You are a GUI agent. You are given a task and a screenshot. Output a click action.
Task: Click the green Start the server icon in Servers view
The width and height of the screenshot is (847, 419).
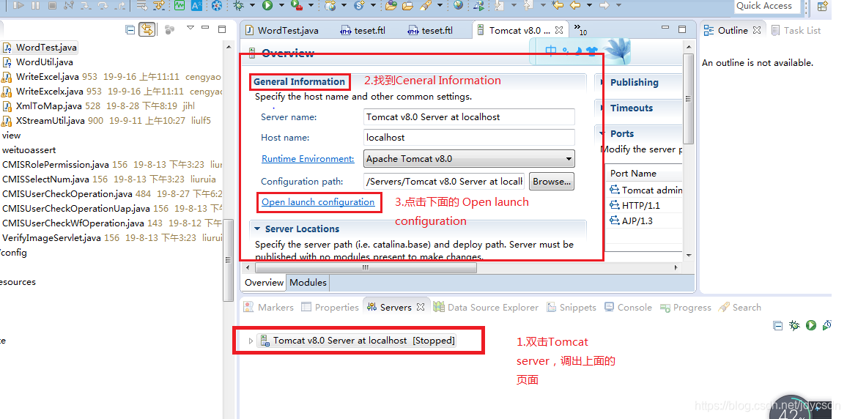811,325
